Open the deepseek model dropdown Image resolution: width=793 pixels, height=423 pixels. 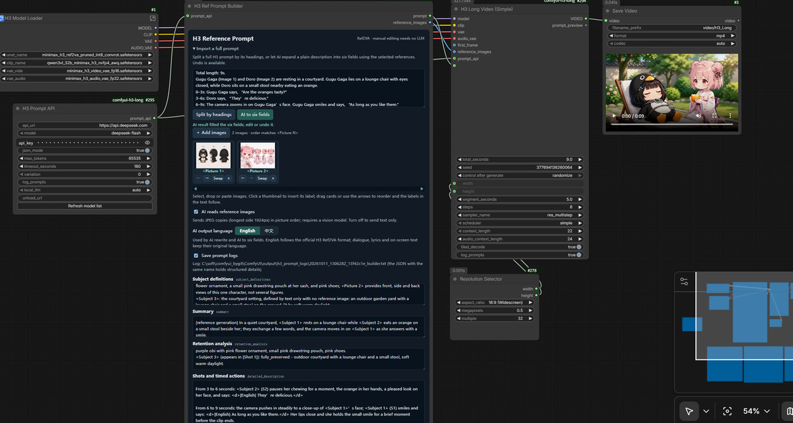point(85,133)
